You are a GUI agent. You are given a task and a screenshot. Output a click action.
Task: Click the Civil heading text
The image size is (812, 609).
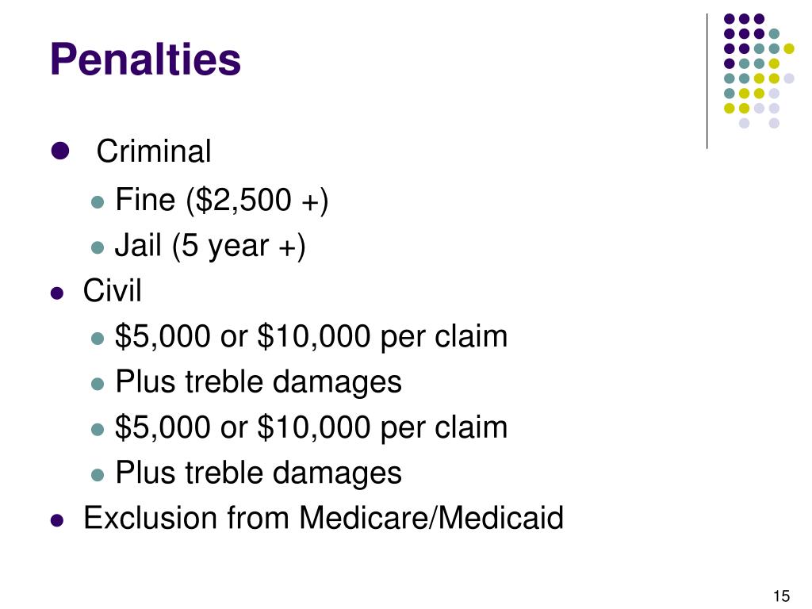point(112,290)
